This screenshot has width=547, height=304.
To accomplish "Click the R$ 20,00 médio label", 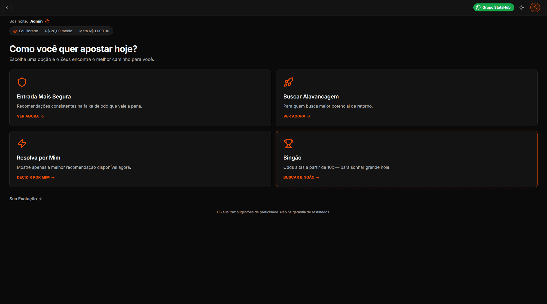I will point(58,31).
